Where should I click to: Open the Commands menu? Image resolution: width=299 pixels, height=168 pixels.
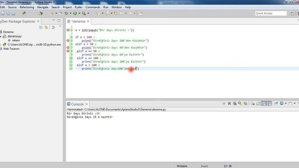tap(93, 7)
